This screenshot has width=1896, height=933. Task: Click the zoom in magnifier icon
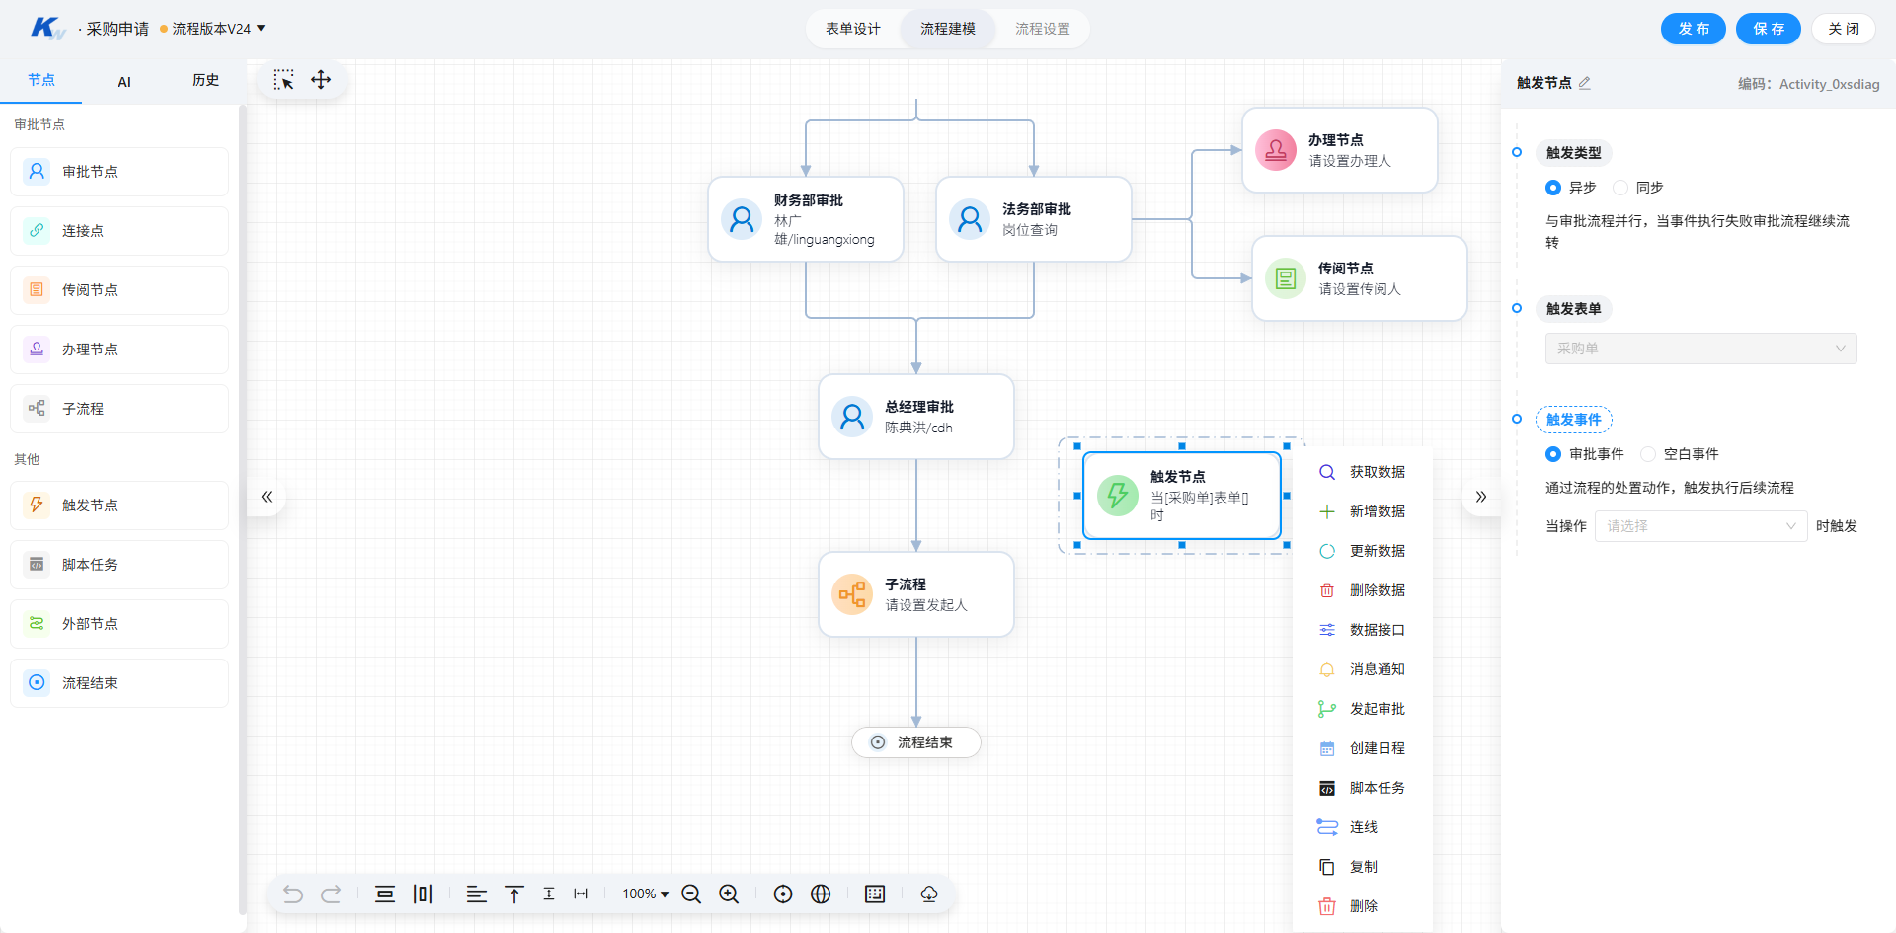(729, 894)
